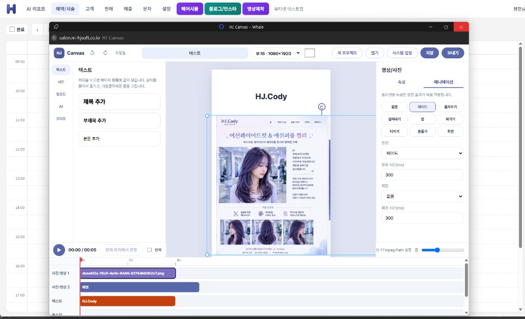Image resolution: width=525 pixels, height=319 pixels.
Task: Click the previous arrow beside 완료 checkbox
Action: [x=37, y=30]
